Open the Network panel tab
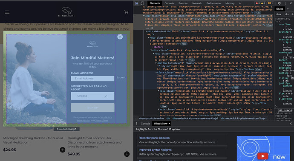Viewport: 294px width, 161px height. click(197, 3)
